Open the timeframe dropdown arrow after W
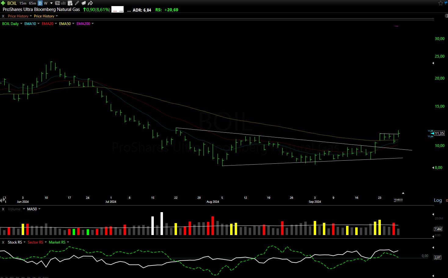This screenshot has width=448, height=278. click(51, 3)
